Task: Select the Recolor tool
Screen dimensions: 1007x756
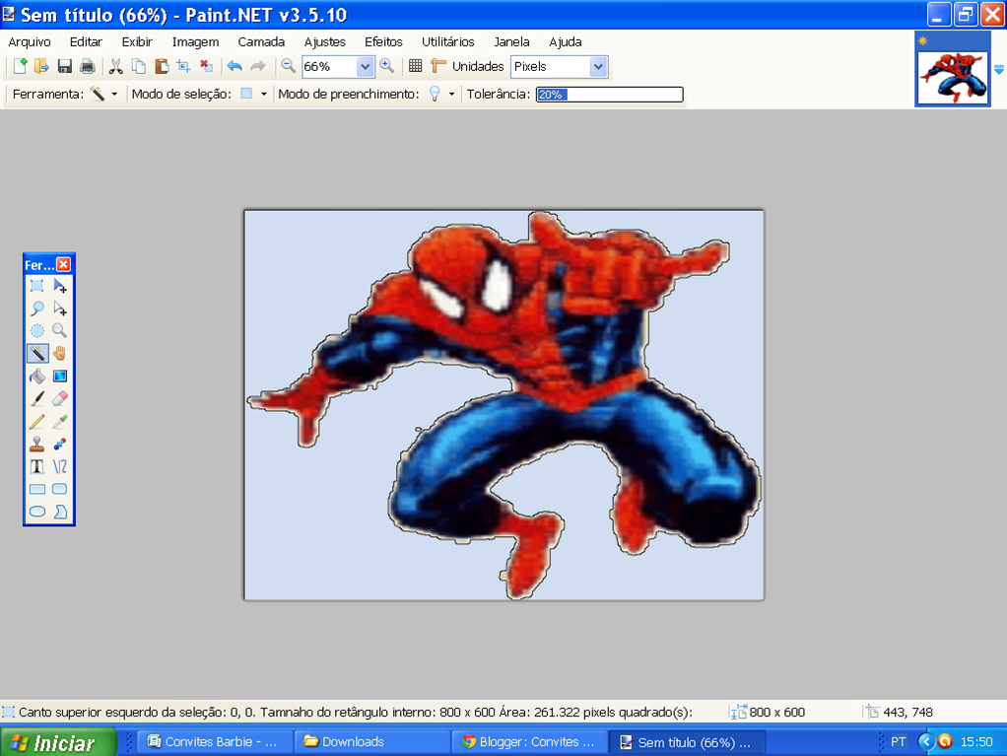Action: (x=60, y=444)
